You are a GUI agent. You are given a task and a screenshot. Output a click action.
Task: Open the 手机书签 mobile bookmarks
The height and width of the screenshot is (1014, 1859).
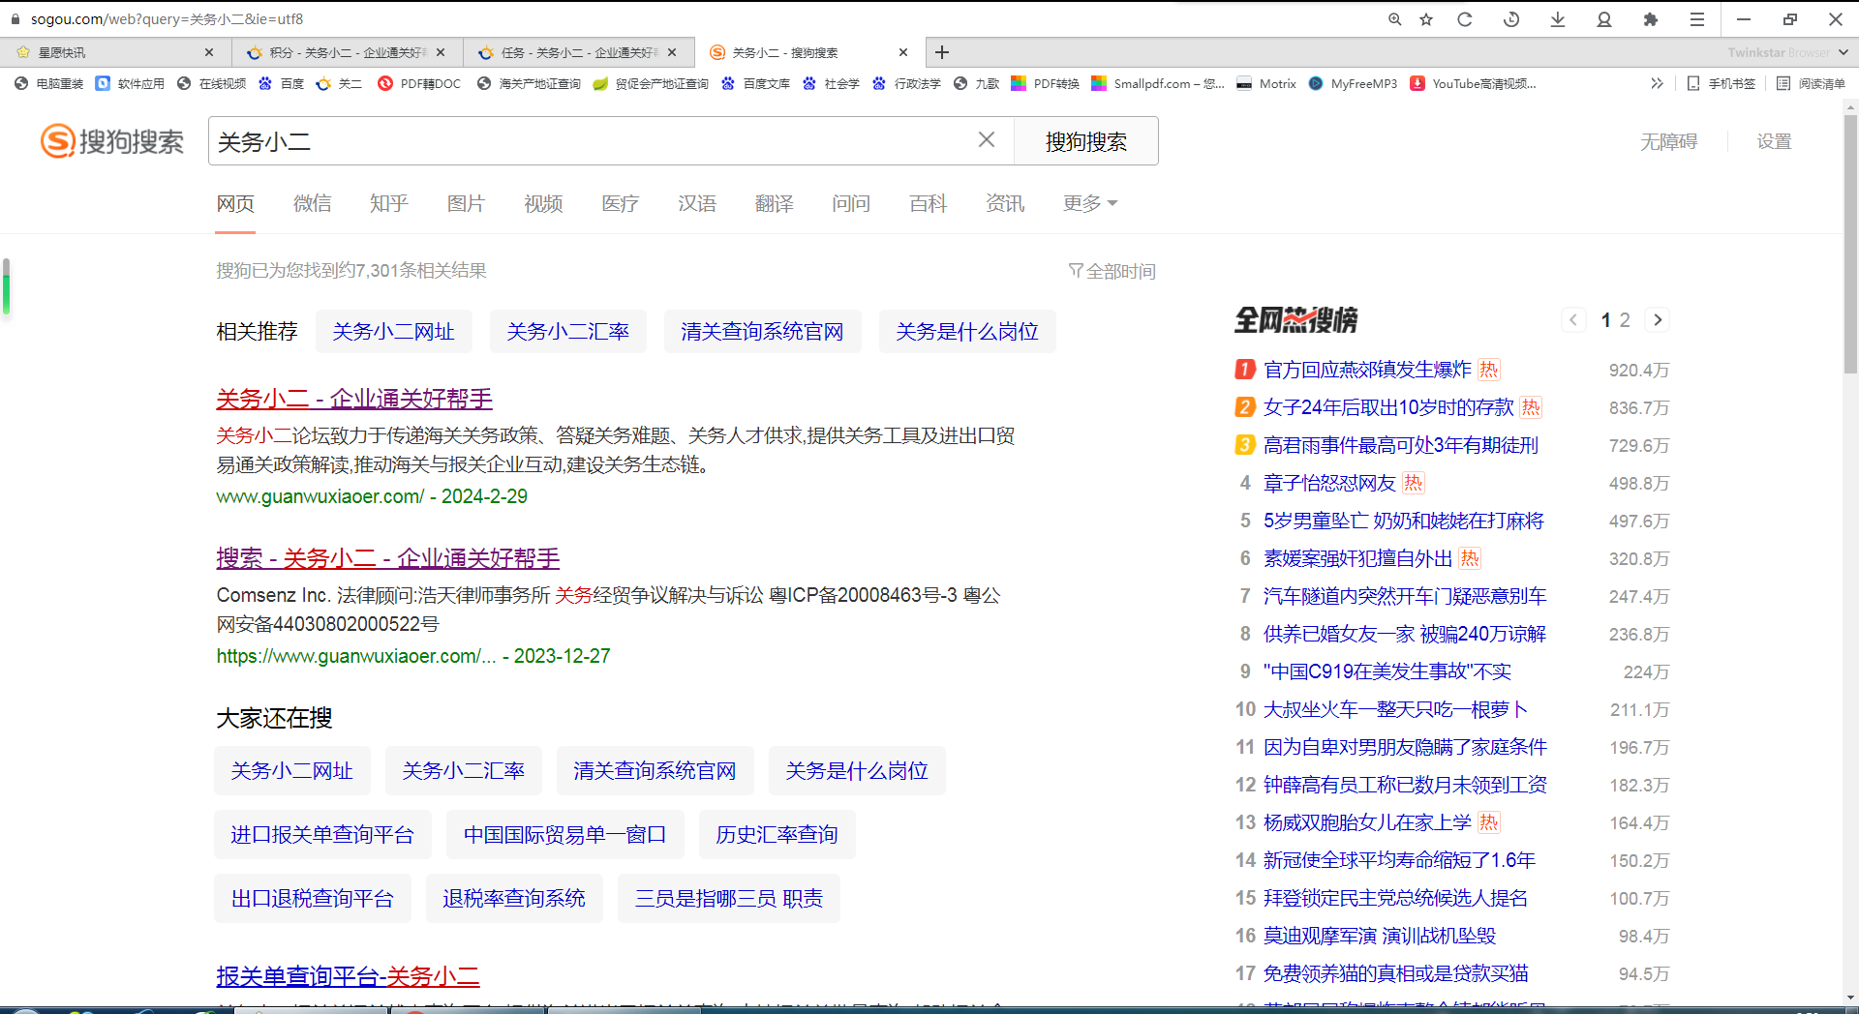pos(1721,84)
